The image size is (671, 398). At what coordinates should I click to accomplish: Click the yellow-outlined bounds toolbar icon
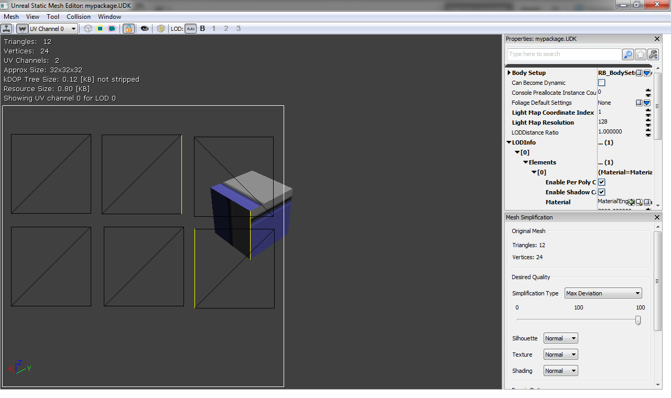click(100, 29)
